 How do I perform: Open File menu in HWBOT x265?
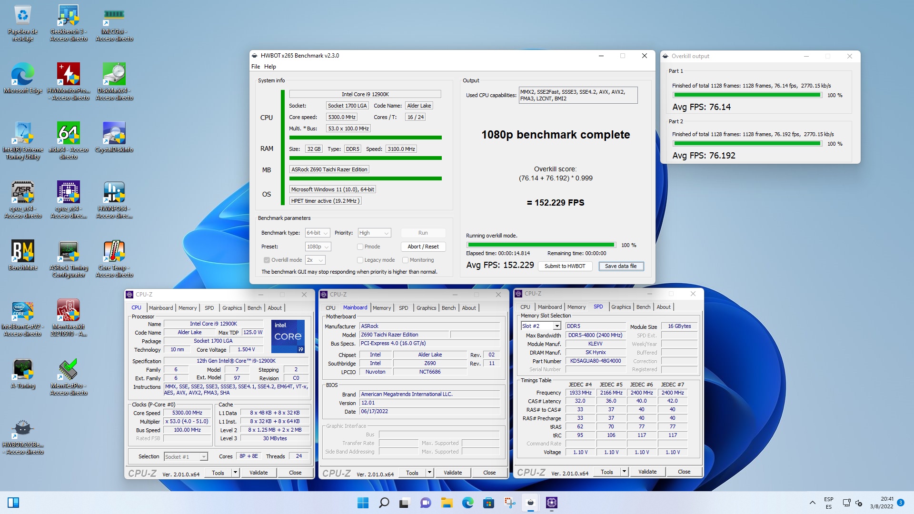point(256,67)
